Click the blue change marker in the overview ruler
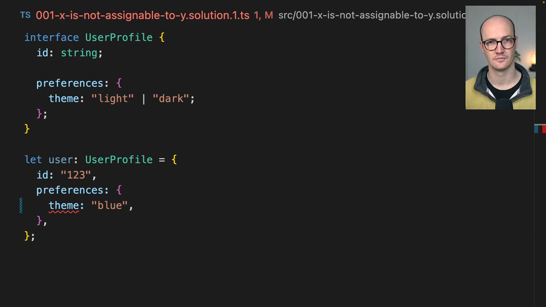This screenshot has width=546, height=307. click(536, 129)
